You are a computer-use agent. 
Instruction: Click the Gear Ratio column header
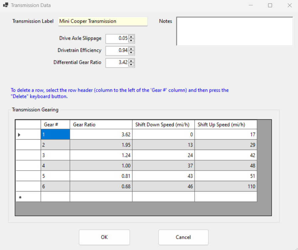(101, 125)
